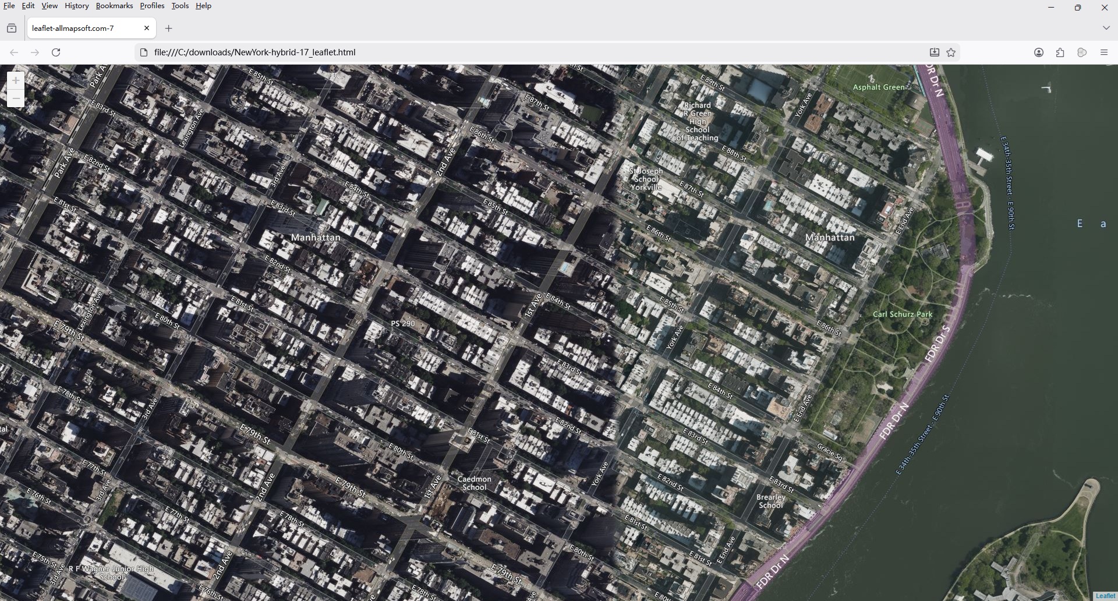Zoom in on the Leaflet map
Viewport: 1118px width, 601px height.
pos(16,80)
